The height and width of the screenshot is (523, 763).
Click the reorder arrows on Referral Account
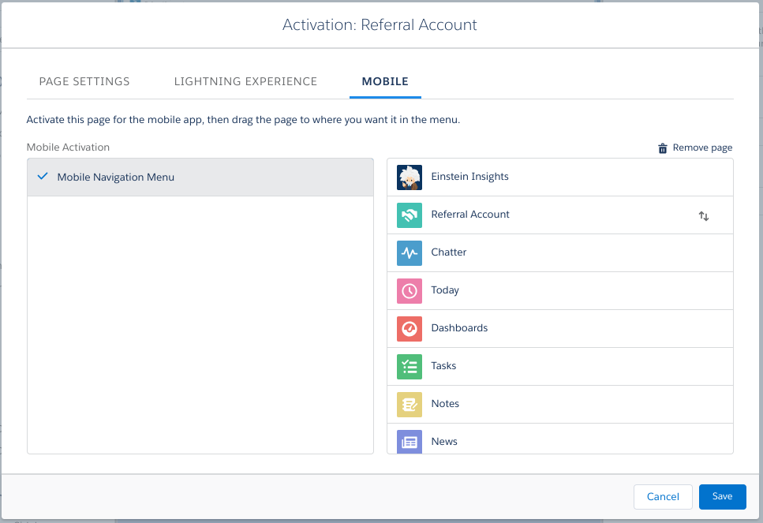point(704,215)
